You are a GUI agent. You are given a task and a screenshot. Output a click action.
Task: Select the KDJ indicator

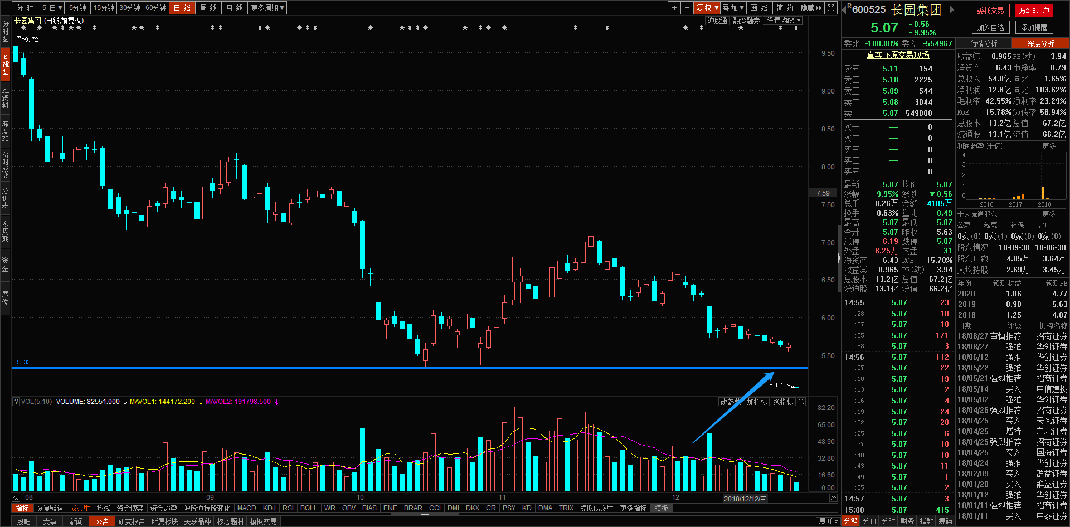click(269, 508)
